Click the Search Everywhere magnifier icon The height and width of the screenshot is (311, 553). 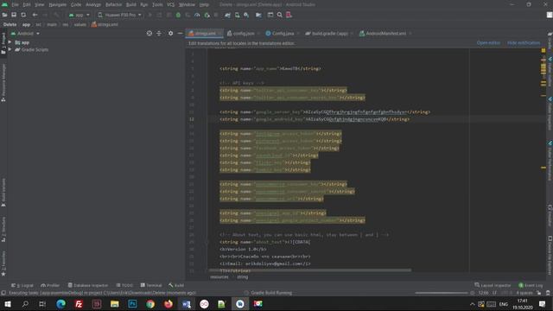tap(279, 15)
